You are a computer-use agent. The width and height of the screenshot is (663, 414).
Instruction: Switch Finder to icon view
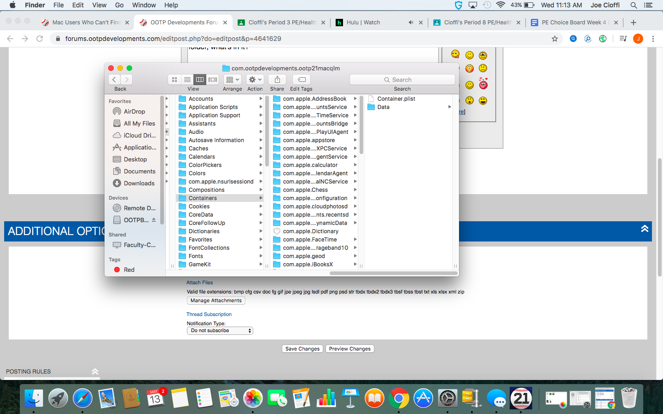[x=174, y=80]
